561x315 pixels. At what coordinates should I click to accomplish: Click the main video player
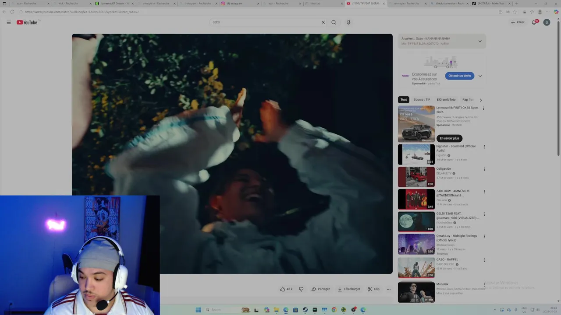coord(232,154)
